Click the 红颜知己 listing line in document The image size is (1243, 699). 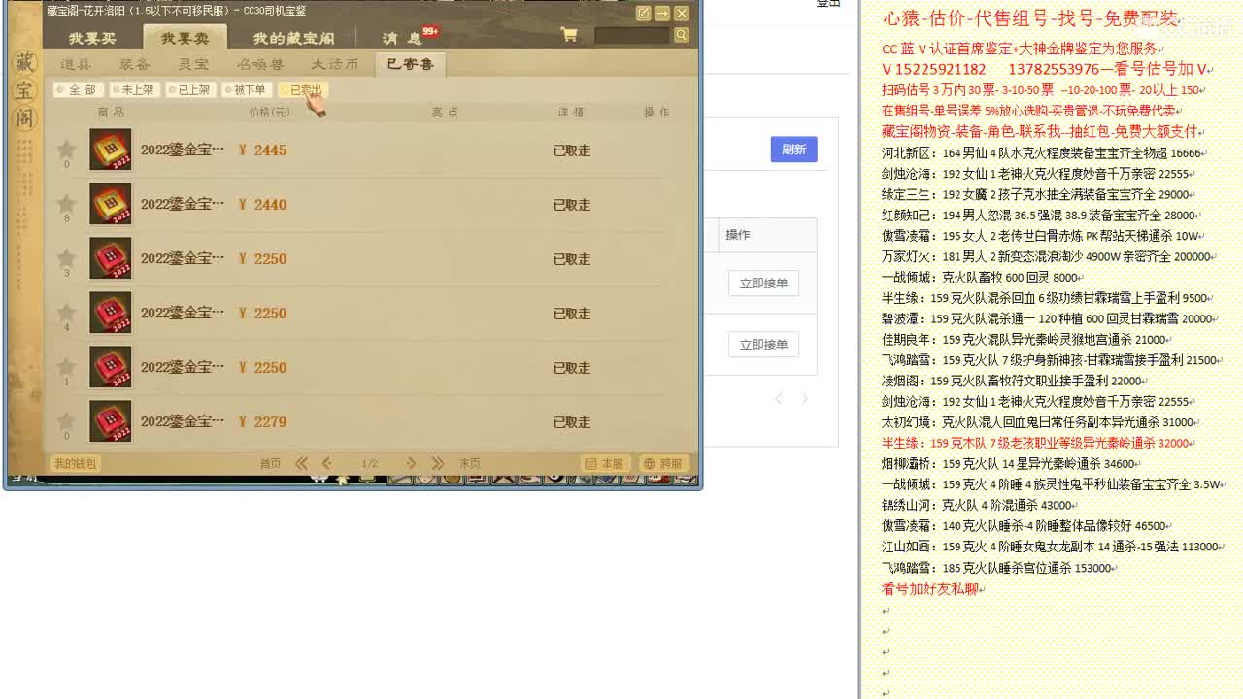(x=1039, y=216)
